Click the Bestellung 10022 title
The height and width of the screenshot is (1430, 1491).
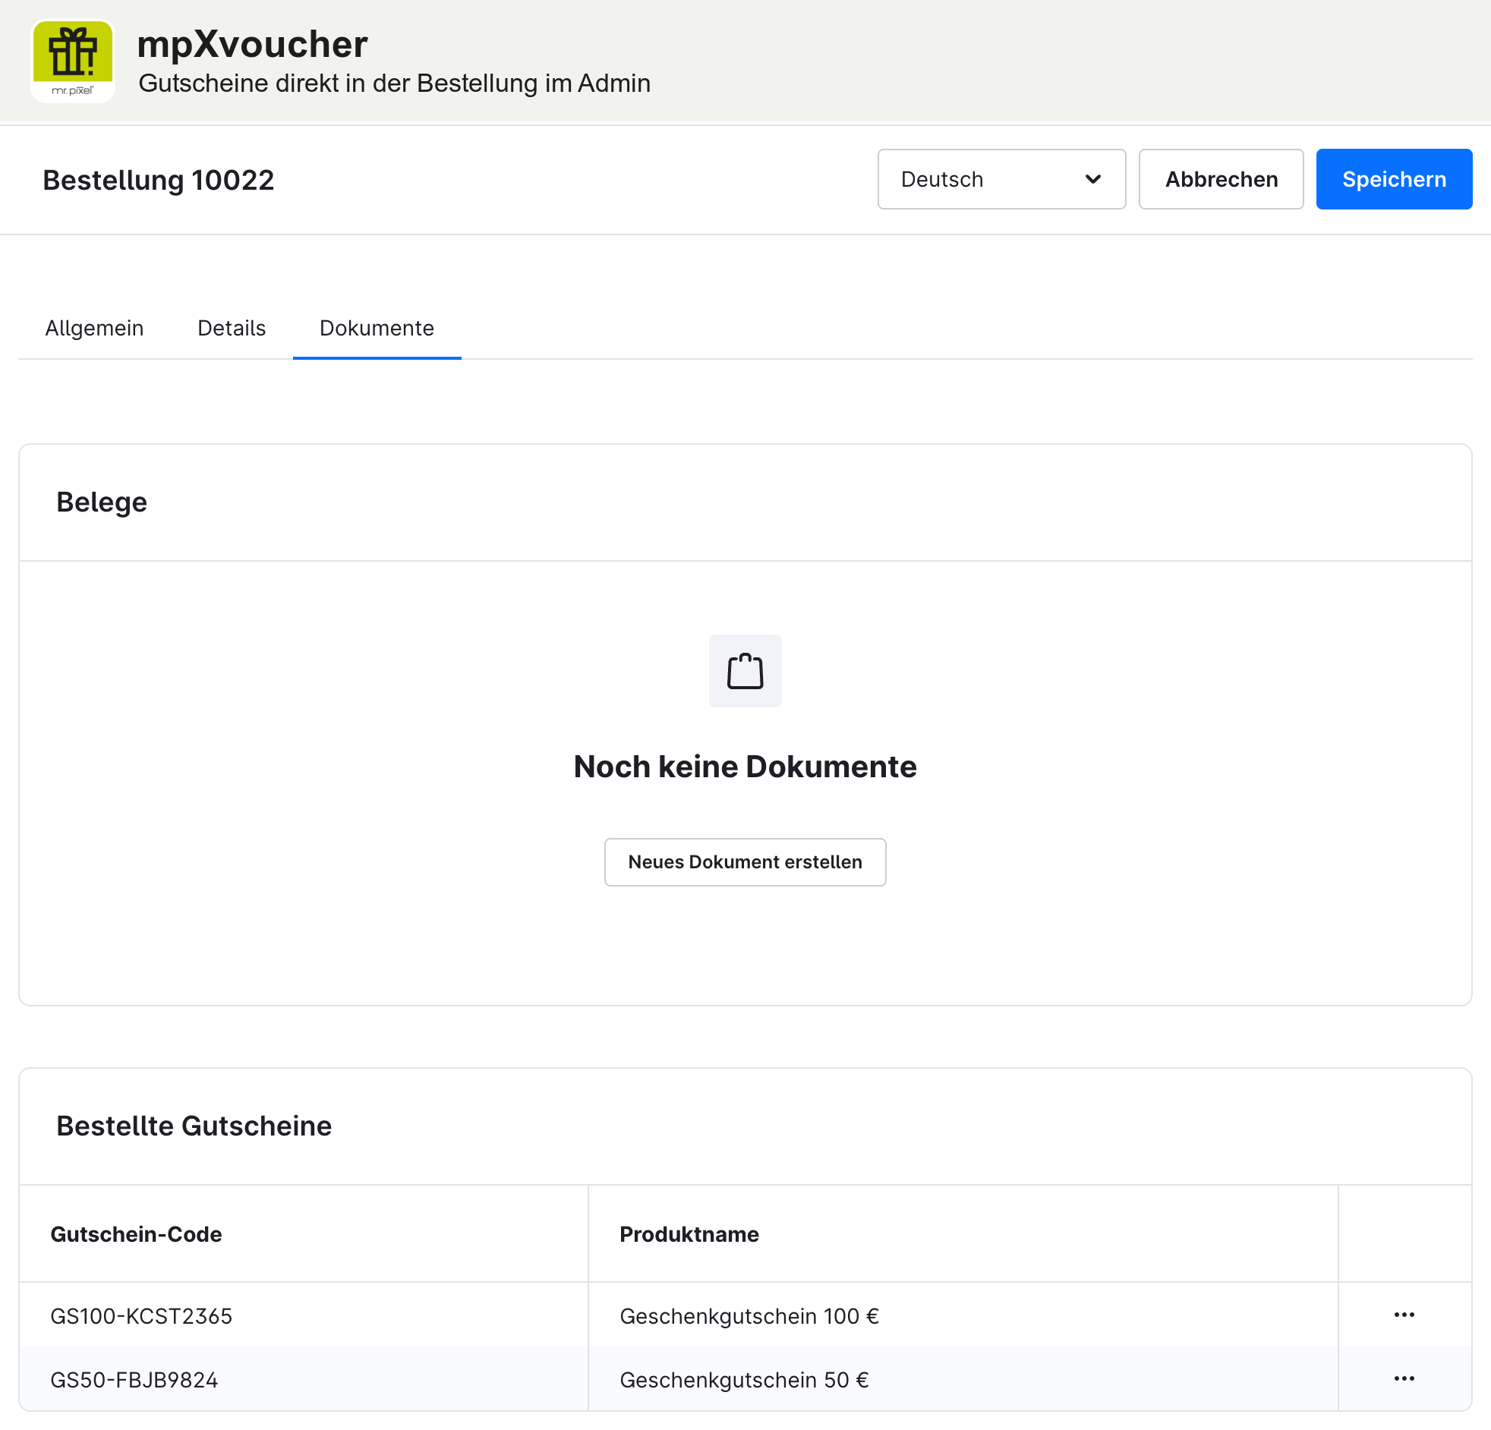158,181
